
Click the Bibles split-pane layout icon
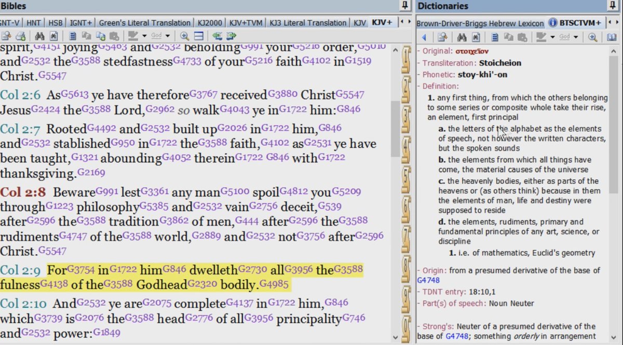(198, 36)
